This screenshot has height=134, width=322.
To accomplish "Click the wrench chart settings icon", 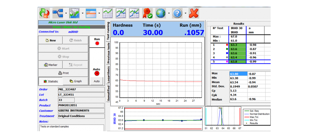I will pyautogui.click(x=75, y=13).
